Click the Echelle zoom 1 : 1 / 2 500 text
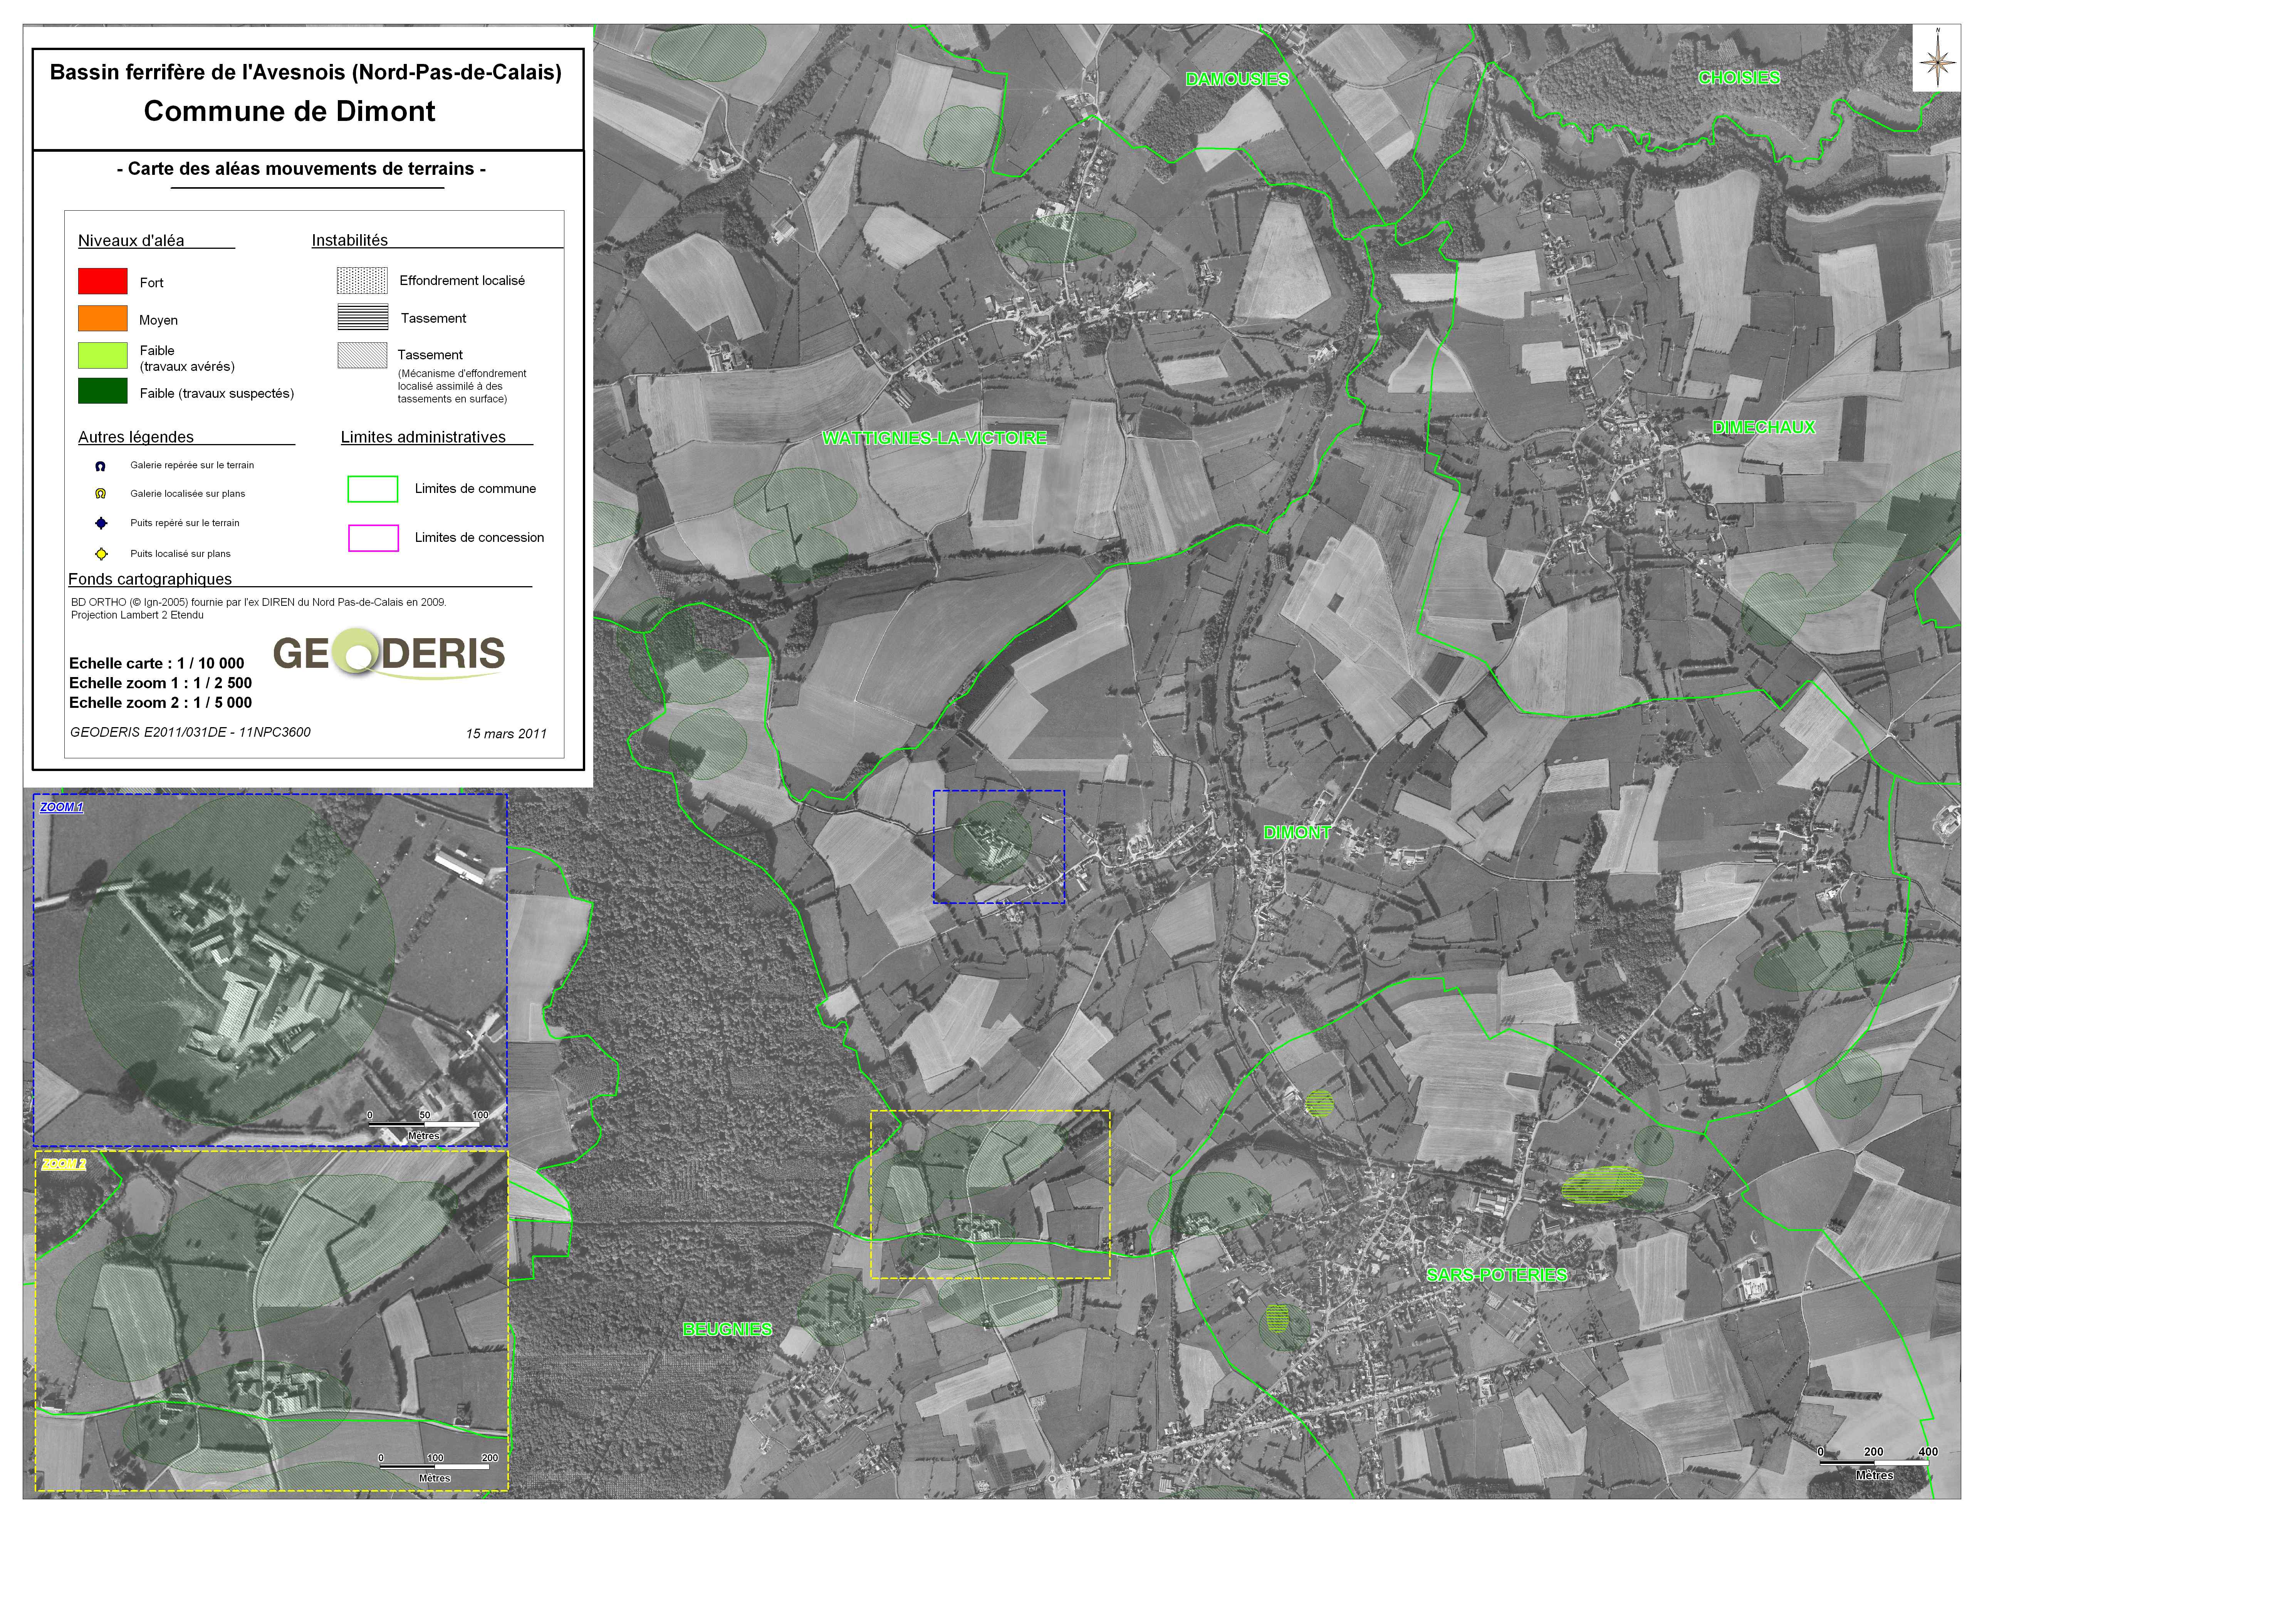Viewport: 2296px width, 1621px height. point(160,683)
